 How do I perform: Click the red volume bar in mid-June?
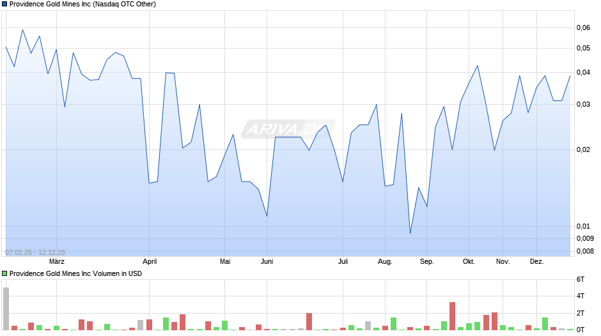tap(309, 321)
